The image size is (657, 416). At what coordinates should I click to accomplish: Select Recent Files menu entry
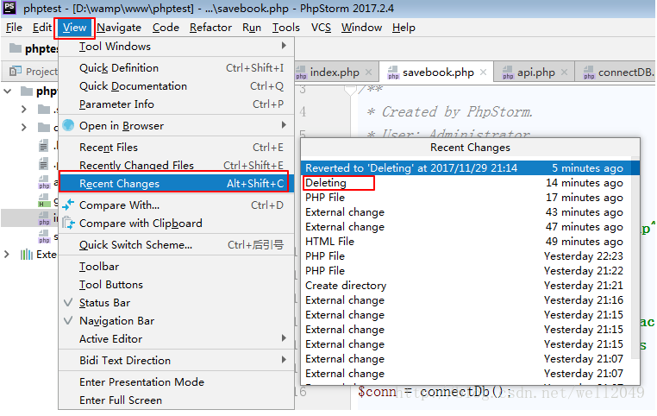point(177,148)
